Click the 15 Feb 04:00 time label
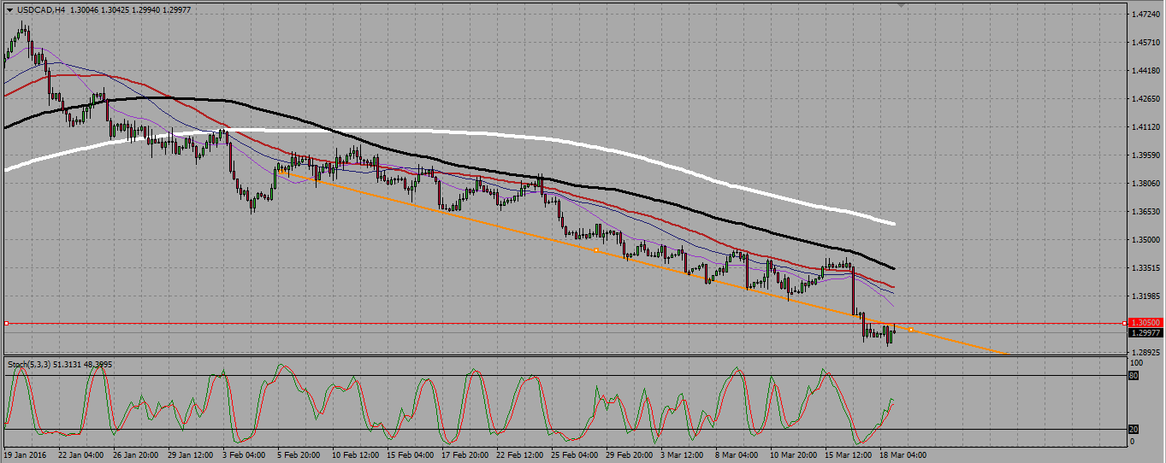This screenshot has height=463, width=1166. tap(411, 454)
